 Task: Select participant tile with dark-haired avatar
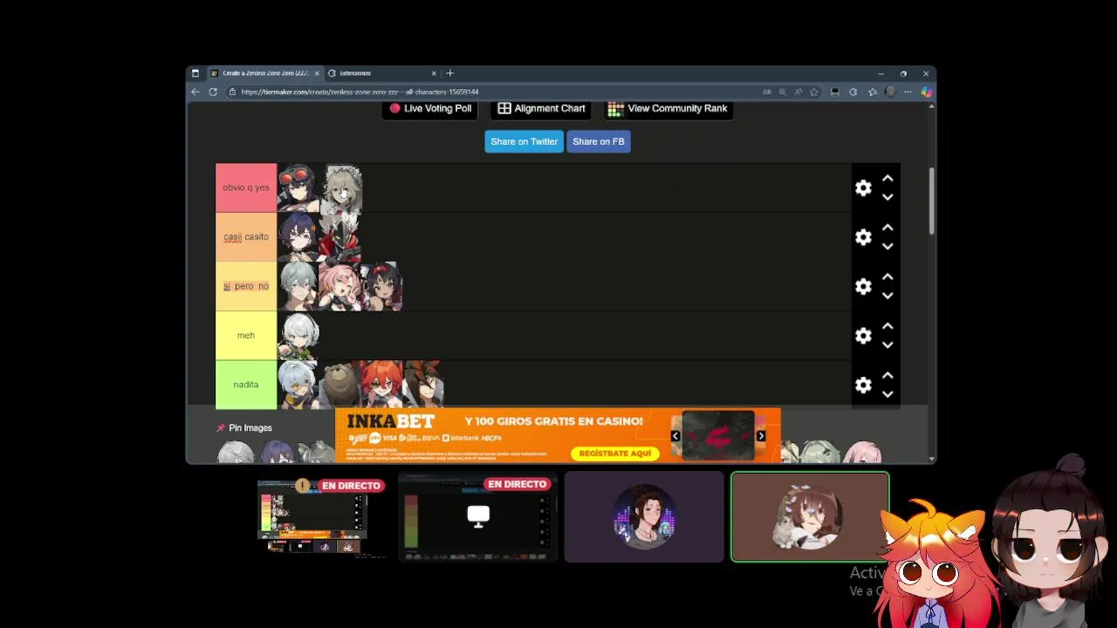tap(644, 516)
